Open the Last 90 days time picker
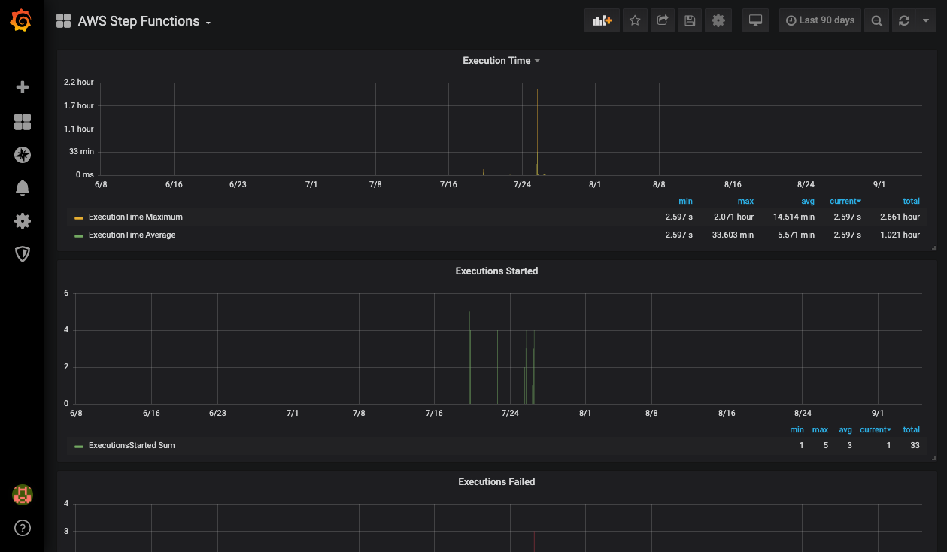This screenshot has width=947, height=552. pyautogui.click(x=820, y=20)
